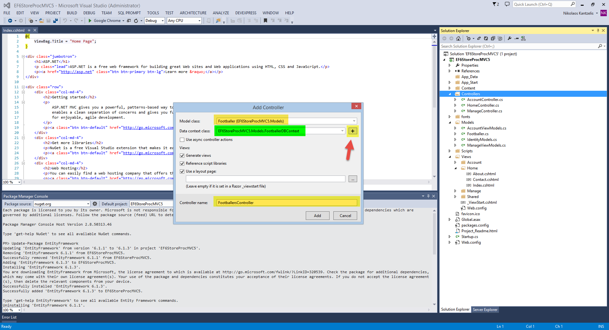
Task: Click the plus button to add new data context
Action: tap(353, 131)
